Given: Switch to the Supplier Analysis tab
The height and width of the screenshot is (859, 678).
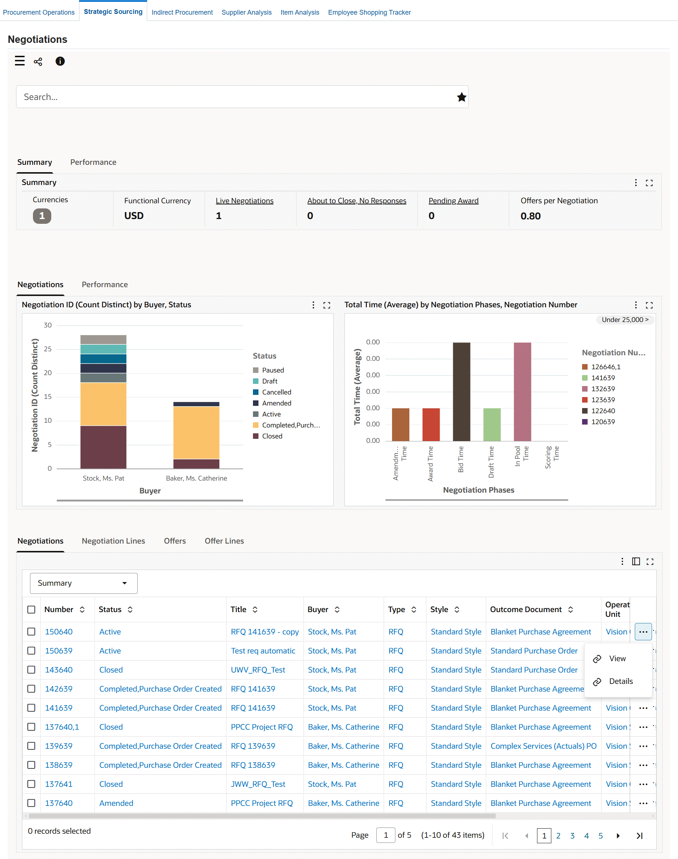Looking at the screenshot, I should (x=246, y=12).
